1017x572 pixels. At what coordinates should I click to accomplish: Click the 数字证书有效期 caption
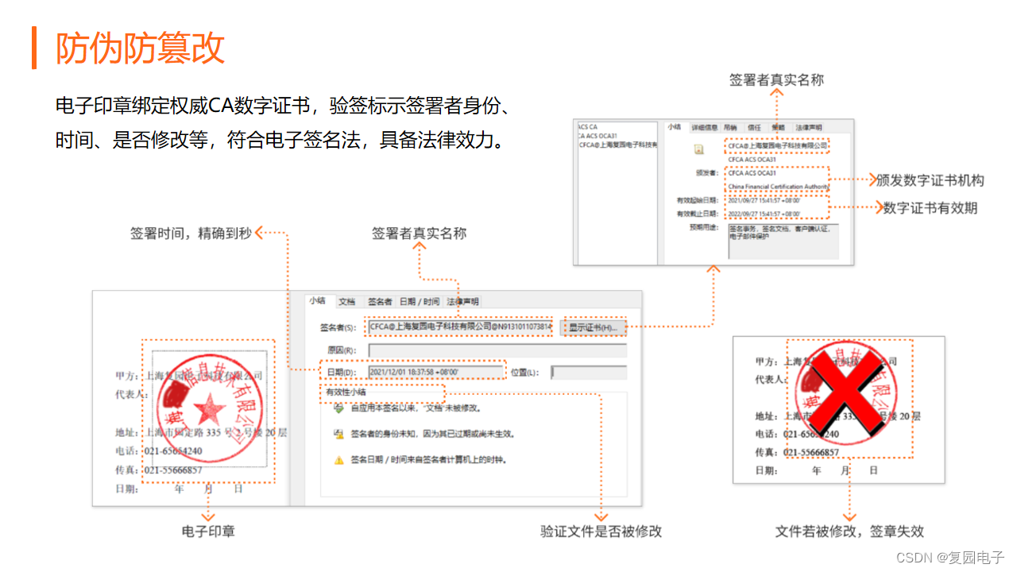click(930, 208)
